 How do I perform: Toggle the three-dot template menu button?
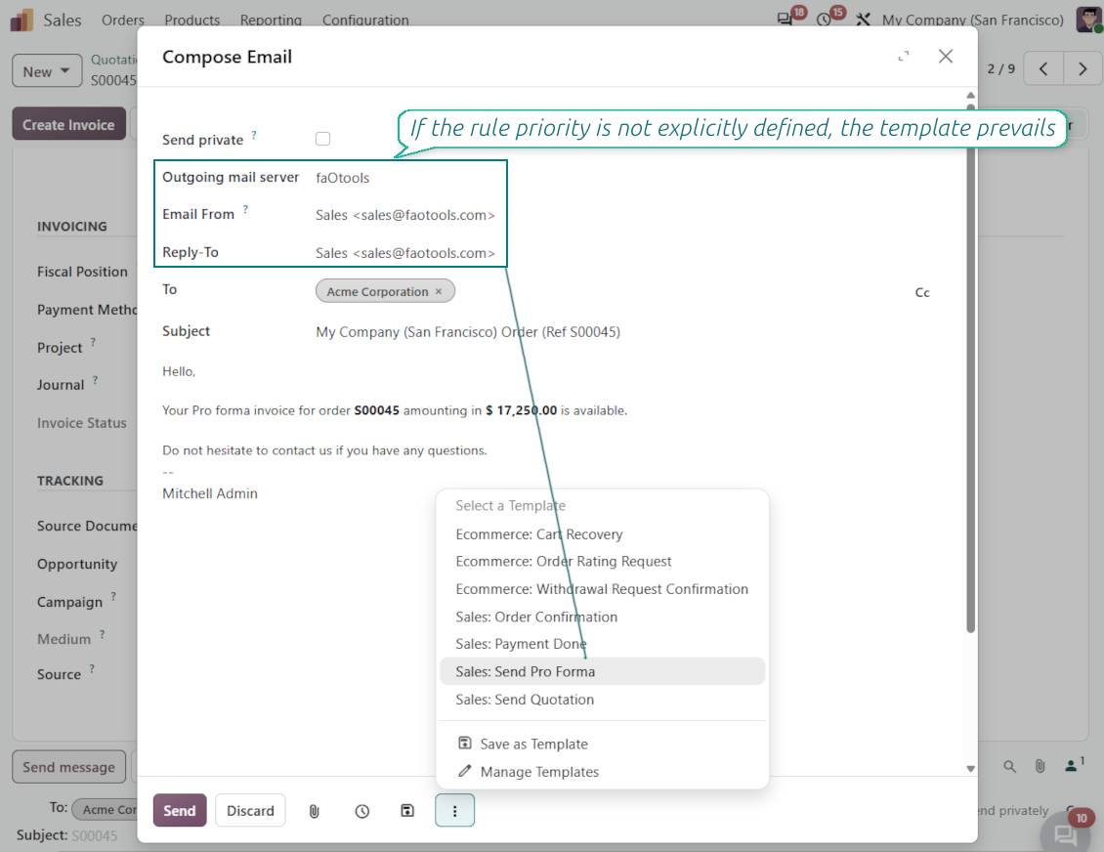(455, 810)
